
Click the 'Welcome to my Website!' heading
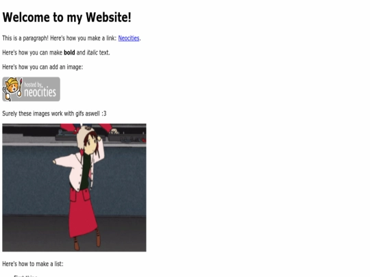[66, 17]
